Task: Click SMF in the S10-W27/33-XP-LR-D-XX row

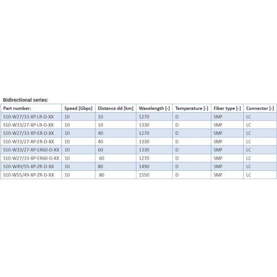Action: 218,117
